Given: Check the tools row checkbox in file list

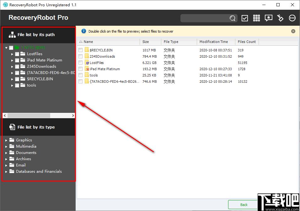Looking at the screenshot, I should point(80,75).
